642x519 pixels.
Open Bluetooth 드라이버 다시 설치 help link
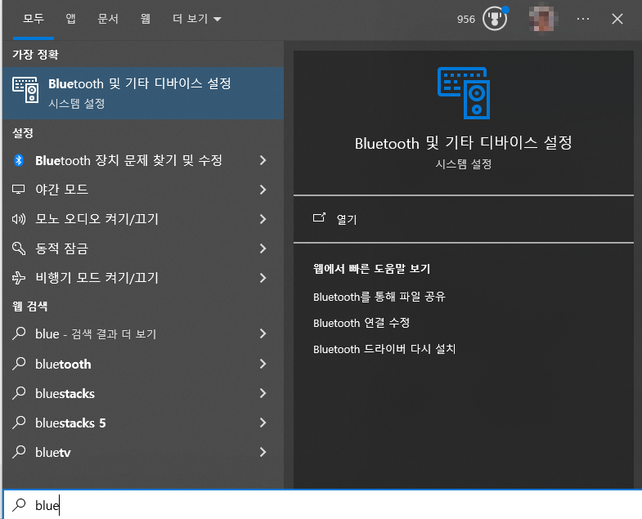(x=384, y=349)
